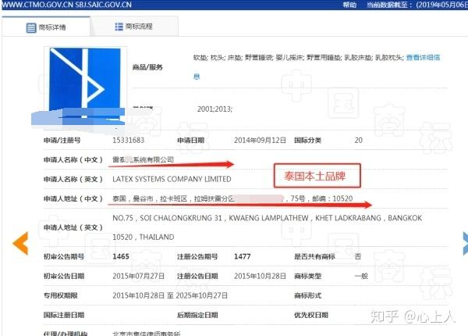This screenshot has height=336, width=468.
Task: Select the 商品/服务 field label
Action: (x=147, y=67)
